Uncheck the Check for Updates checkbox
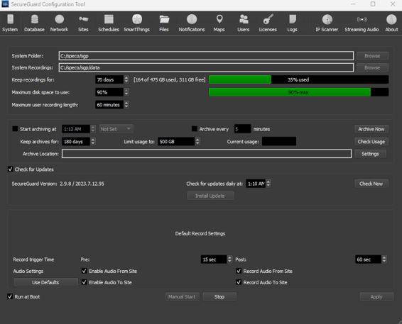 (10, 169)
